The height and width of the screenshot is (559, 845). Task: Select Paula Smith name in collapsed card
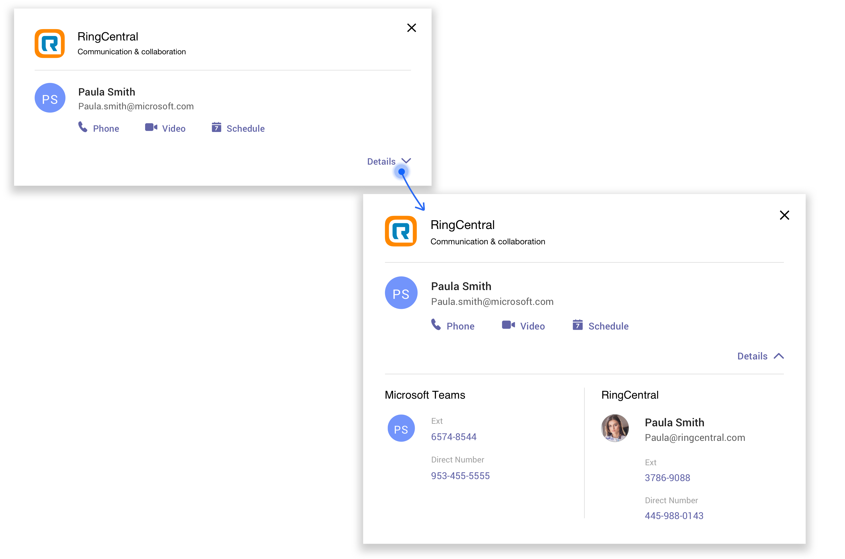(107, 92)
